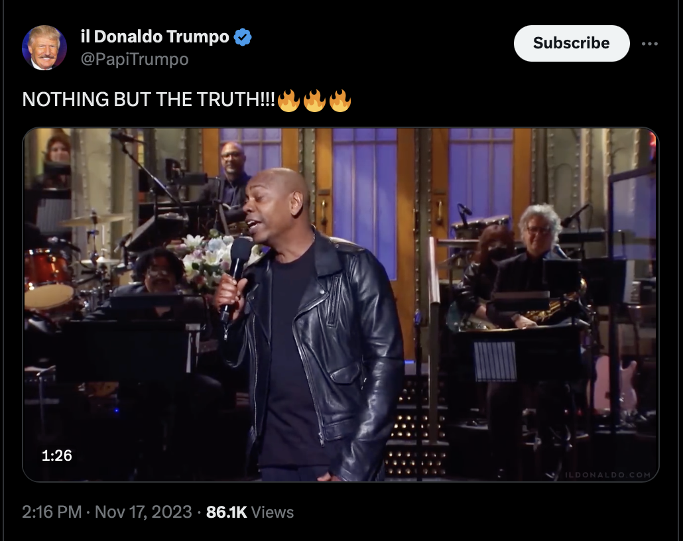Click the middle fire emoji in the post
This screenshot has height=541, width=683.
point(314,101)
